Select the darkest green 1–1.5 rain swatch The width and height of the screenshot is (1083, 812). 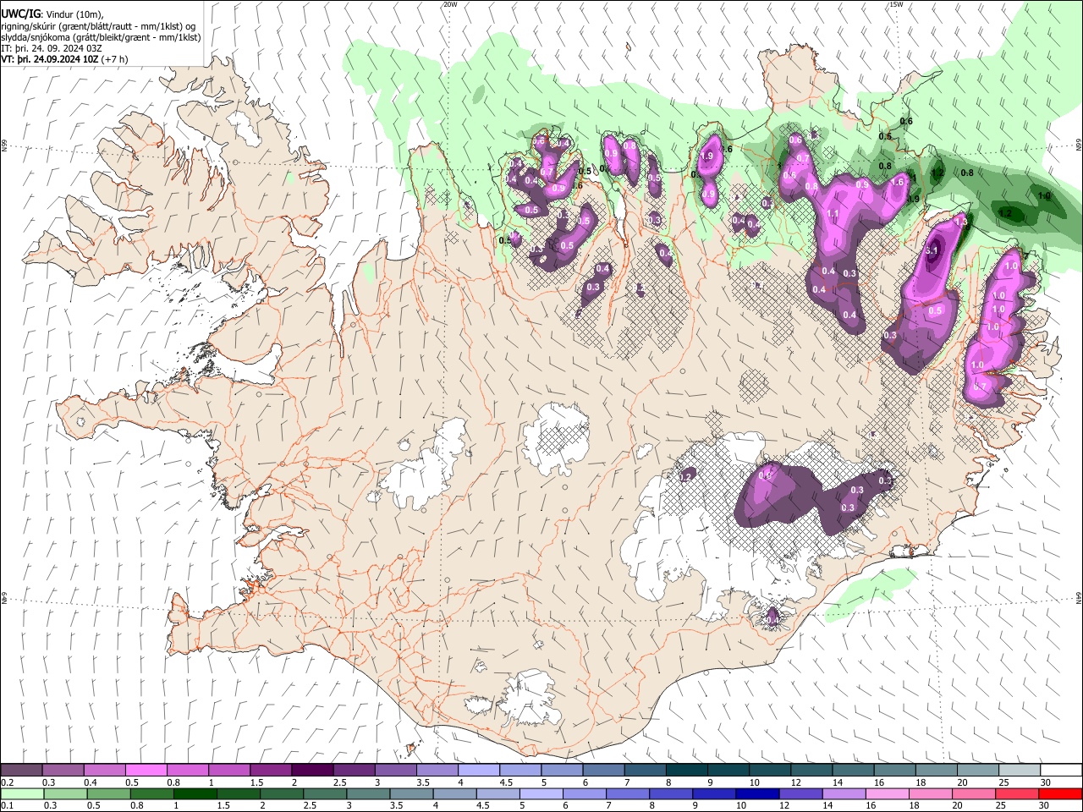point(195,793)
